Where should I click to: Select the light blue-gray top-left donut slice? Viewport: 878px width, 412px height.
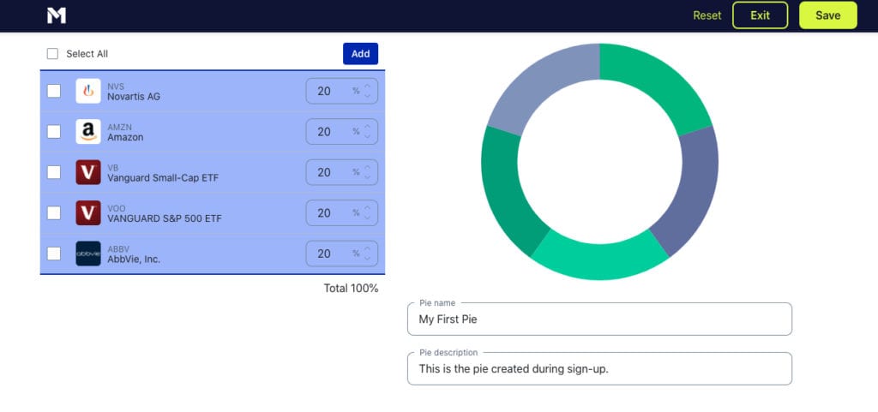point(542,83)
